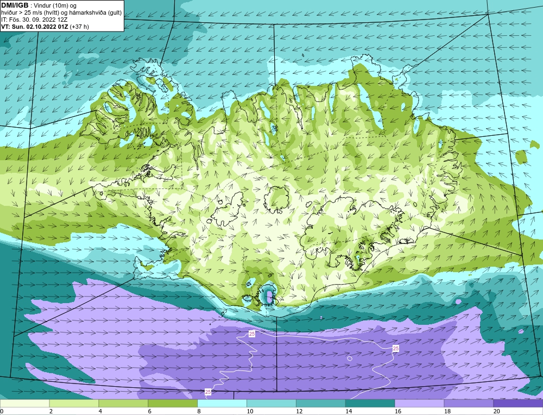The image size is (543, 415).
Task: Click the DMI/IGB title text
Action: (15, 5)
